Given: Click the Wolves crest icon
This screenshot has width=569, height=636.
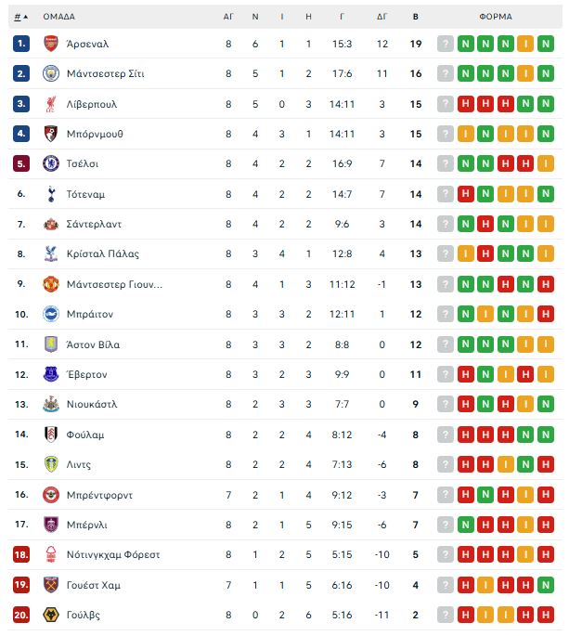Looking at the screenshot, I should point(51,615).
